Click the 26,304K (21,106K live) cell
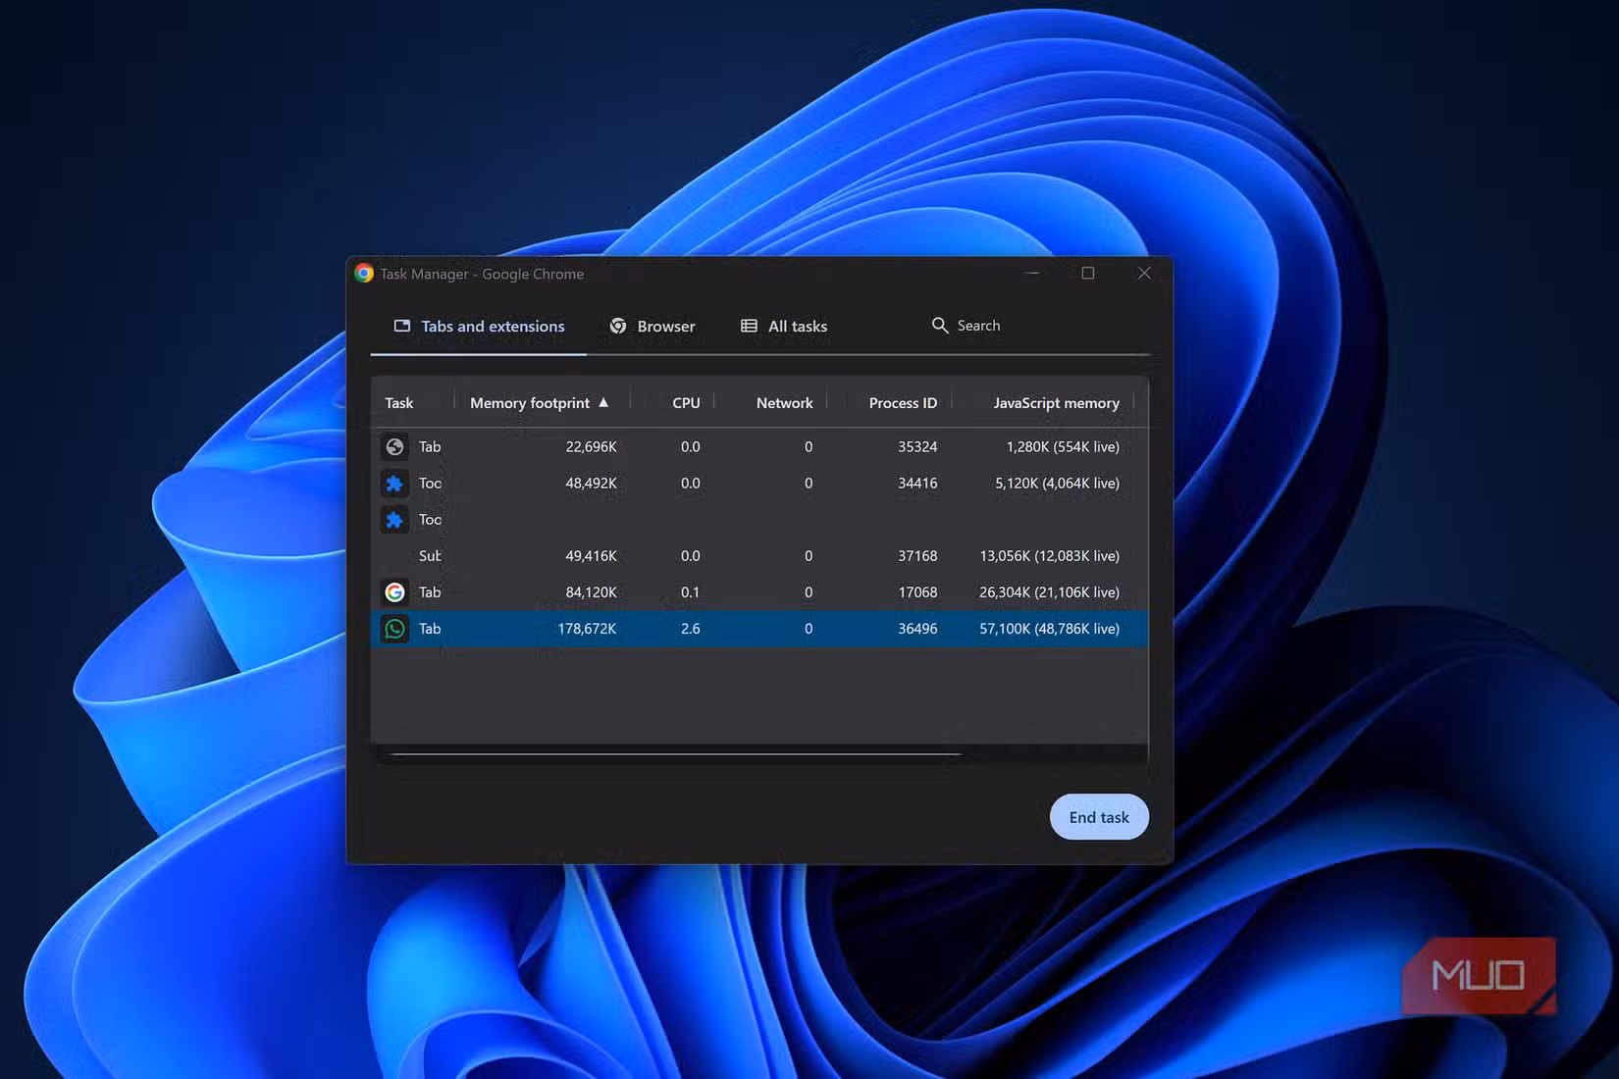1619x1079 pixels. pyautogui.click(x=1049, y=591)
